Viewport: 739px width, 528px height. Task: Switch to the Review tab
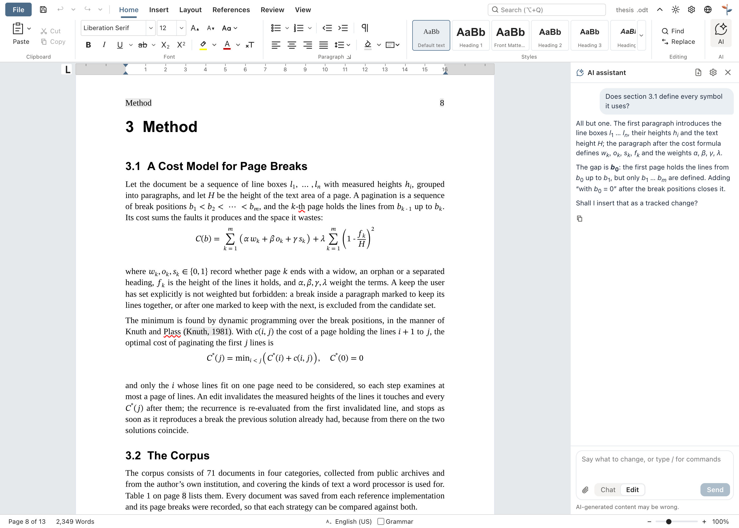click(272, 10)
